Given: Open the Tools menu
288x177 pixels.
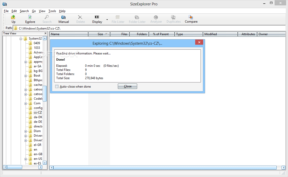Looking at the screenshot, I should (x=52, y=11).
